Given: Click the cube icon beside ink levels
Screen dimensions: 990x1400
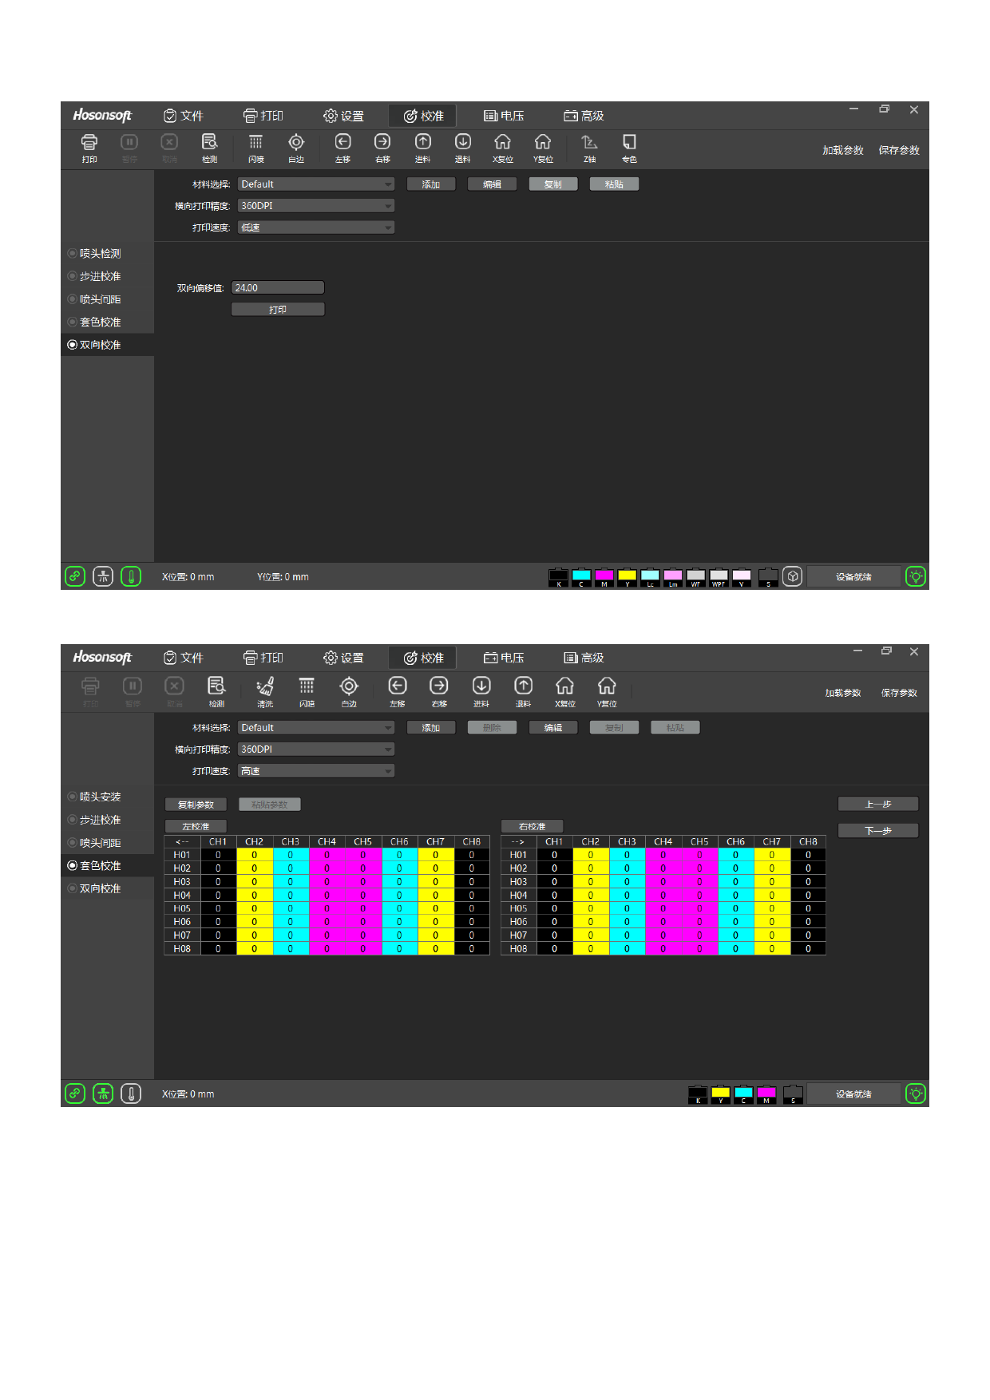Looking at the screenshot, I should pyautogui.click(x=792, y=576).
